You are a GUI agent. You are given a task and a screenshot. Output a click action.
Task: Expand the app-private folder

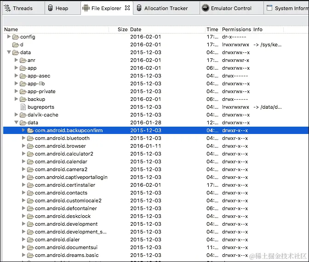[16, 91]
